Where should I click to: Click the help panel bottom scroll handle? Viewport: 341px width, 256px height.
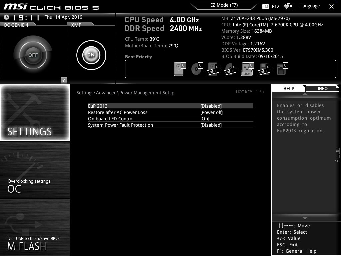[305, 217]
